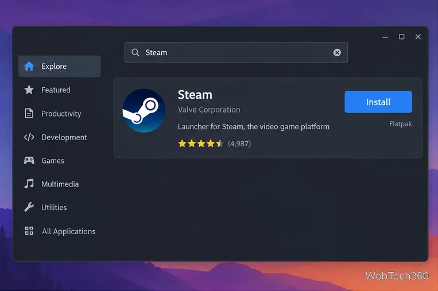This screenshot has height=291, width=438.
Task: Click the All Applications grid icon
Action: [x=29, y=231]
